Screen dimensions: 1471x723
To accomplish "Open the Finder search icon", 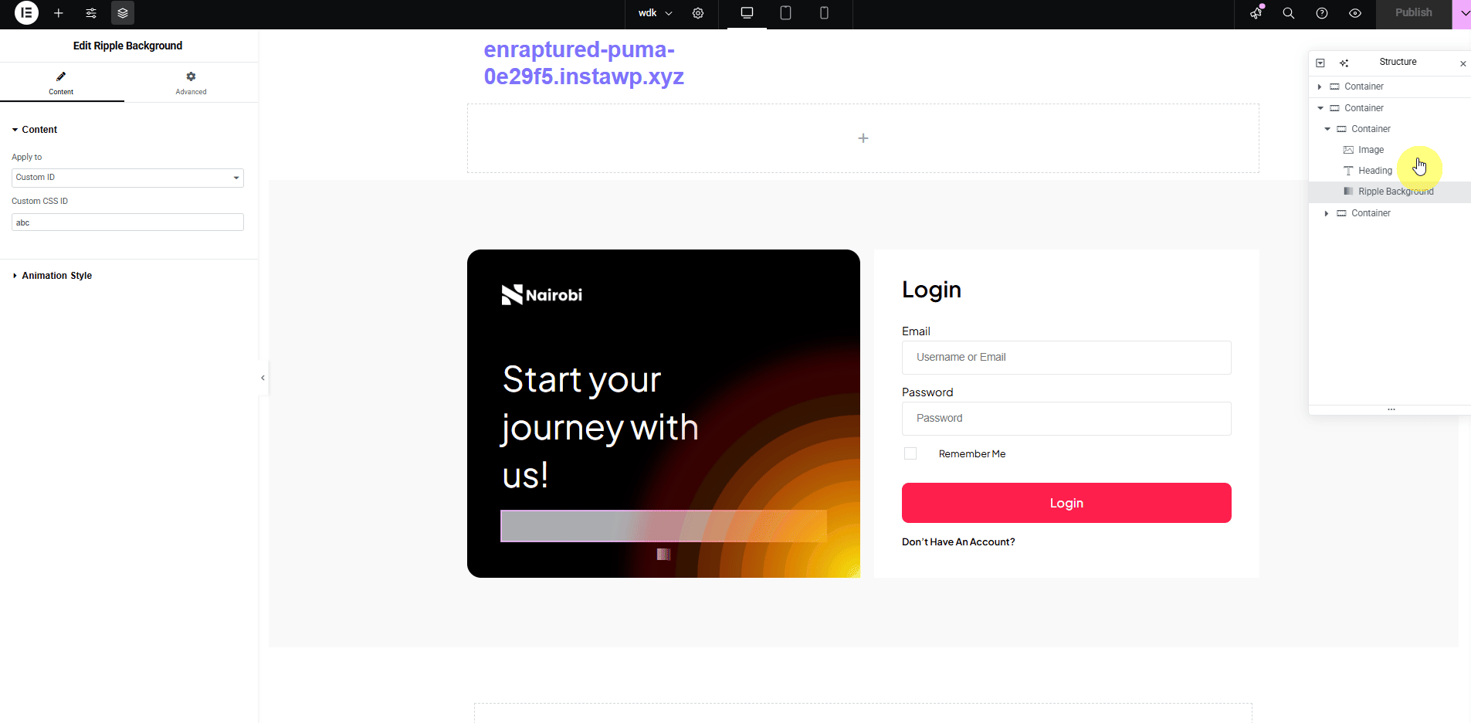I will tap(1289, 13).
